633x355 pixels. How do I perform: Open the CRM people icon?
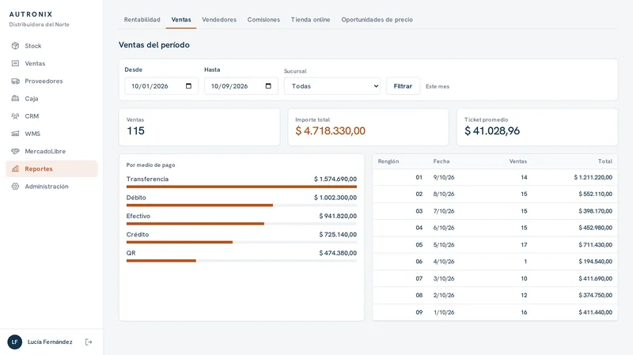[x=15, y=116]
